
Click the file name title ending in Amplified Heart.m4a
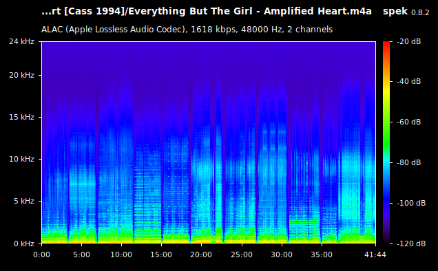pos(207,12)
